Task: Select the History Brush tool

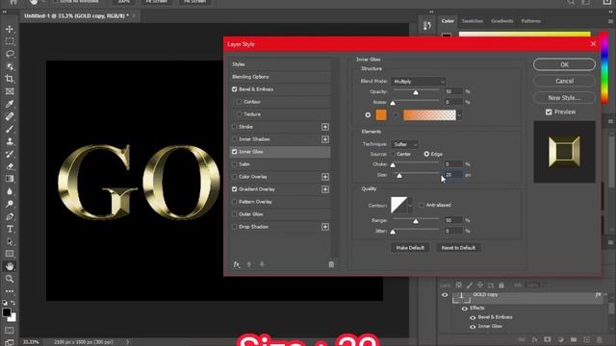Action: (x=10, y=154)
